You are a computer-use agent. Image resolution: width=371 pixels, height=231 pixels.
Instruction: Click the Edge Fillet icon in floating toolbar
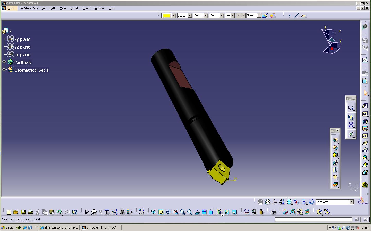tap(335, 140)
